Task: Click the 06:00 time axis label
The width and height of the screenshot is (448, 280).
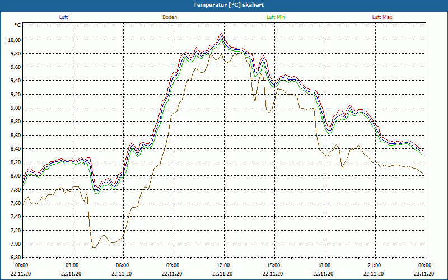Action: (122, 265)
